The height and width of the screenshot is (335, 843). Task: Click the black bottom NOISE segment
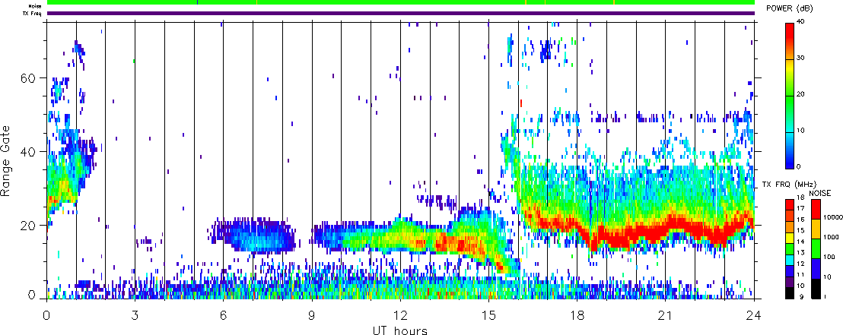(x=816, y=289)
